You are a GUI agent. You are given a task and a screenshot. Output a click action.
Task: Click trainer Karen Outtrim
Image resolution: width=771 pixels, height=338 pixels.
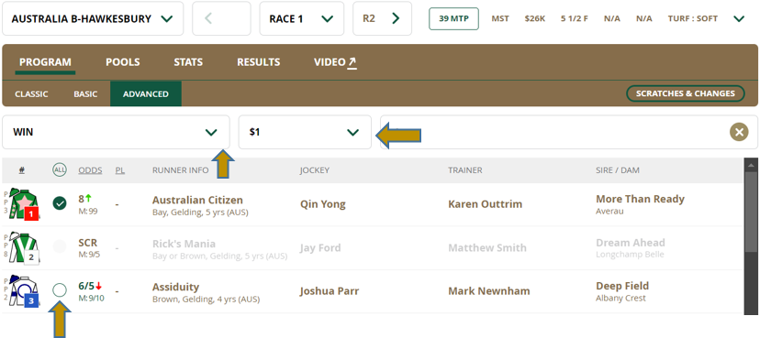tap(485, 204)
